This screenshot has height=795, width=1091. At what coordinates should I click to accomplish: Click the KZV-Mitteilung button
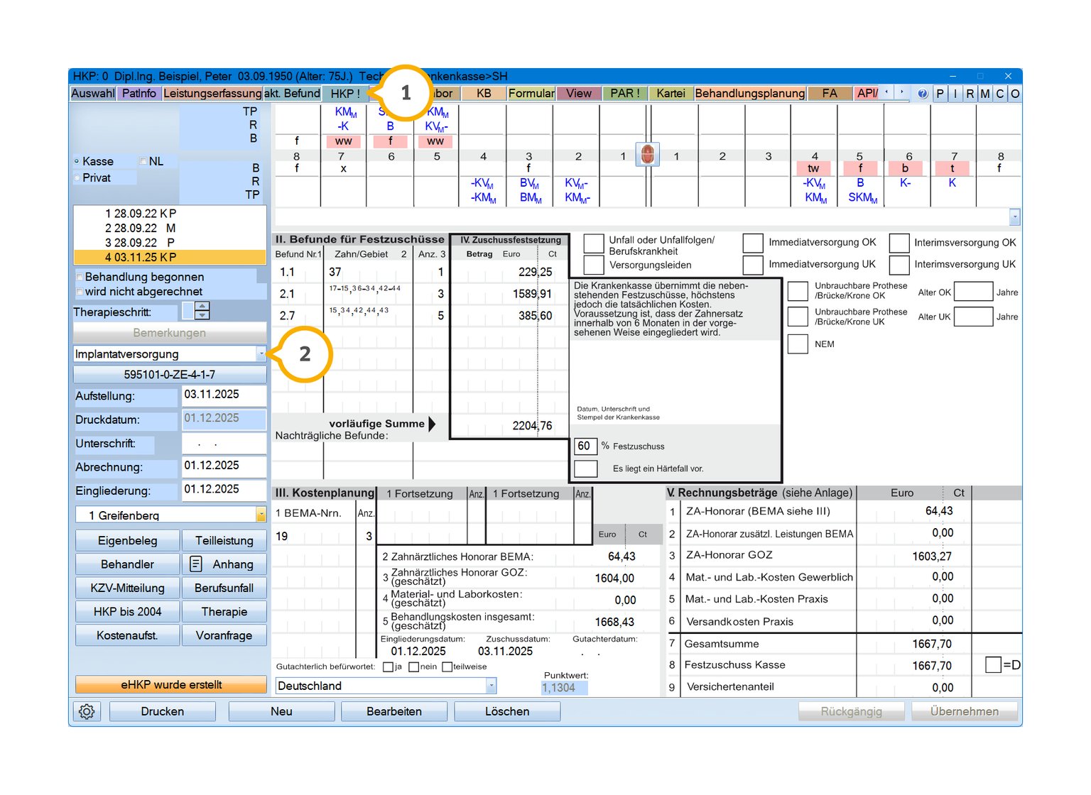[x=127, y=588]
